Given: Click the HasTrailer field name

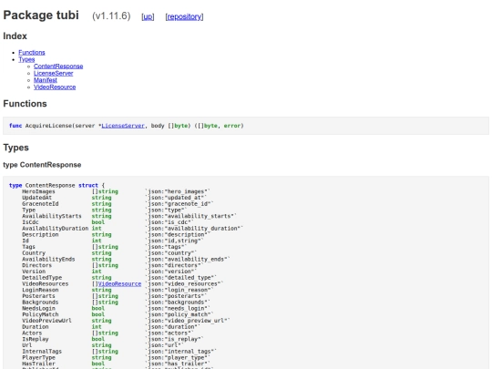Looking at the screenshot, I should point(38,364).
